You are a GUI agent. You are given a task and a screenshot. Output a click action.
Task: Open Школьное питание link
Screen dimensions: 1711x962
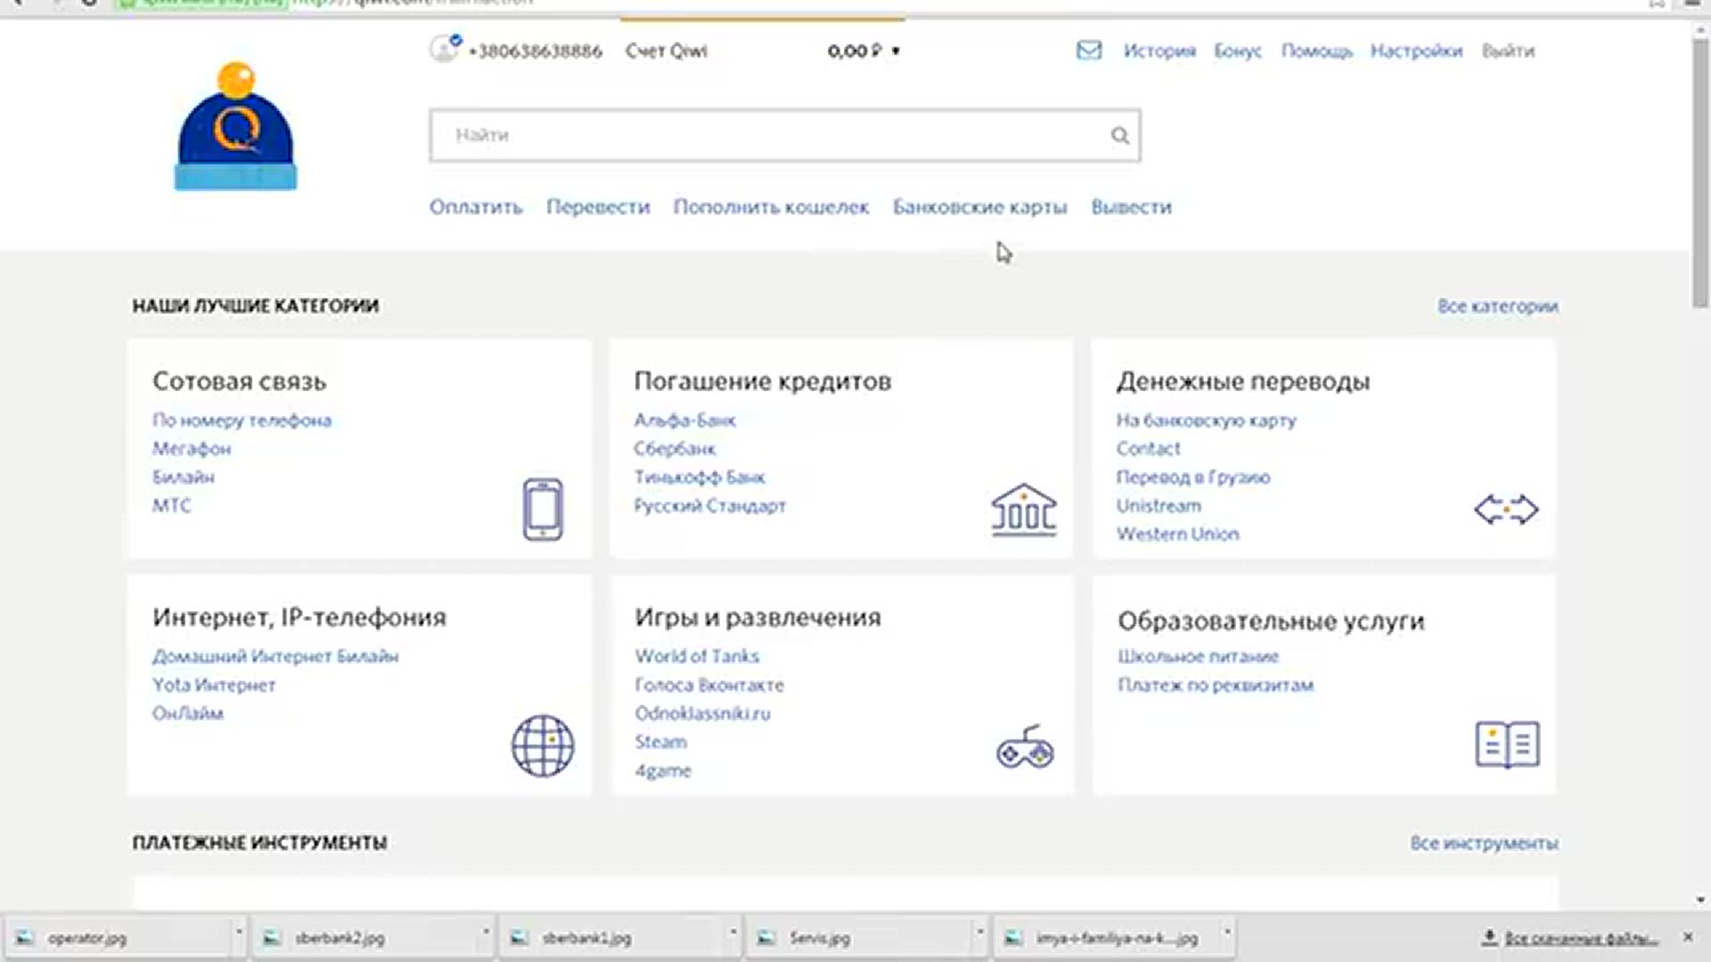(x=1198, y=656)
